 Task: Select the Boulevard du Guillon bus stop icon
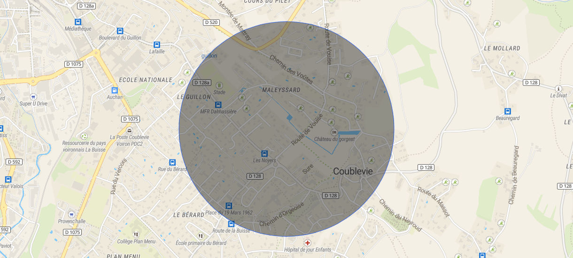coord(120,30)
